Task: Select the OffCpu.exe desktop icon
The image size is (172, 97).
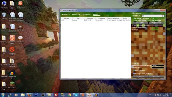Action: pos(20,4)
